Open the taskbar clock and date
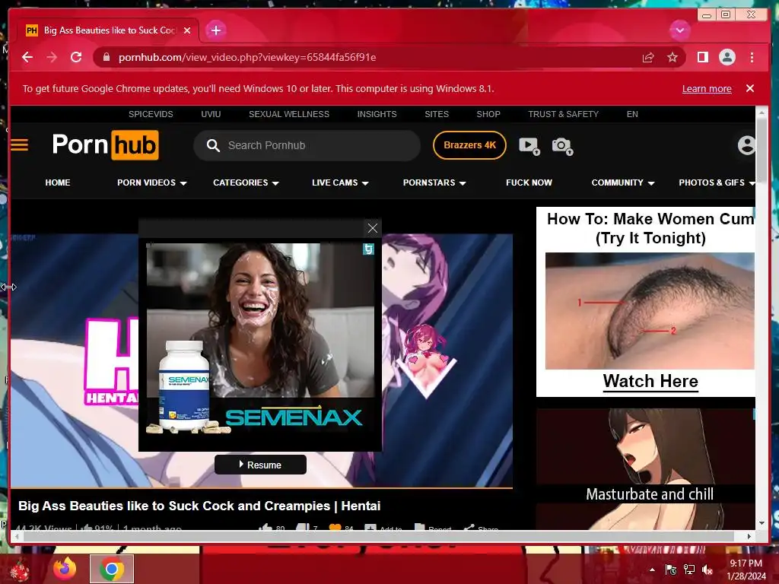Screen dimensions: 779x584 click(746, 570)
